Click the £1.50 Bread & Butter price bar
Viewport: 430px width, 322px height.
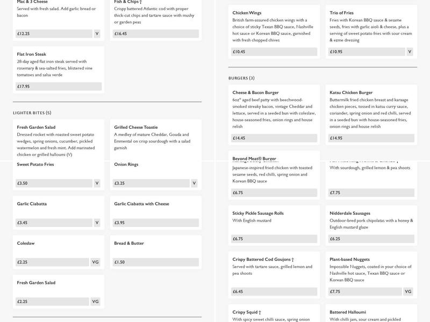(x=155, y=262)
